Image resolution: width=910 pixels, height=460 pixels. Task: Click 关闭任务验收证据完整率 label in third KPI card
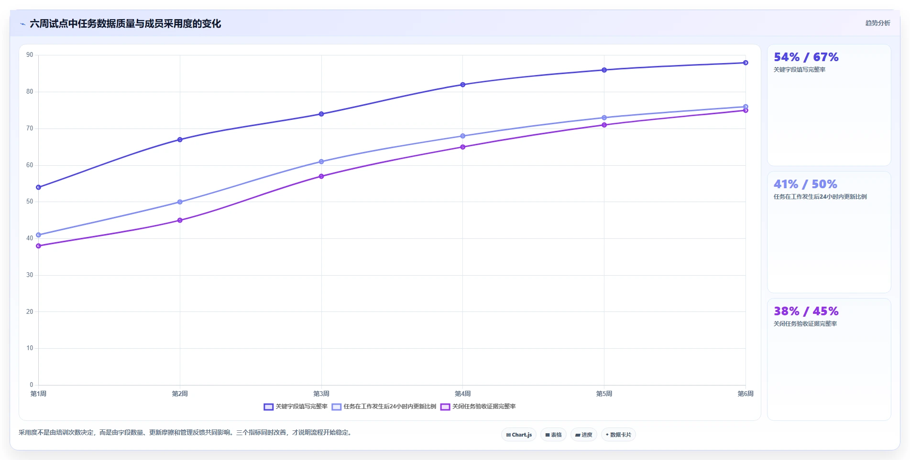point(805,323)
